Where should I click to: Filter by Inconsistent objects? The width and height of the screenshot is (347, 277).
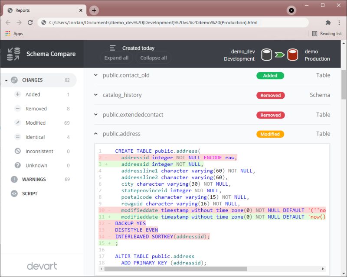point(42,151)
